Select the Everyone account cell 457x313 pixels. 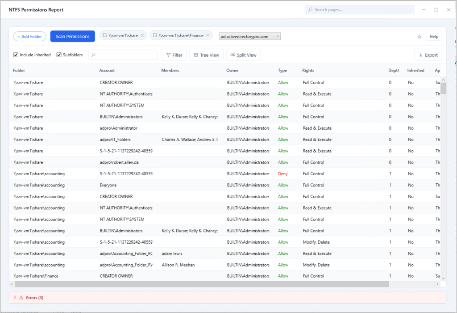point(108,185)
